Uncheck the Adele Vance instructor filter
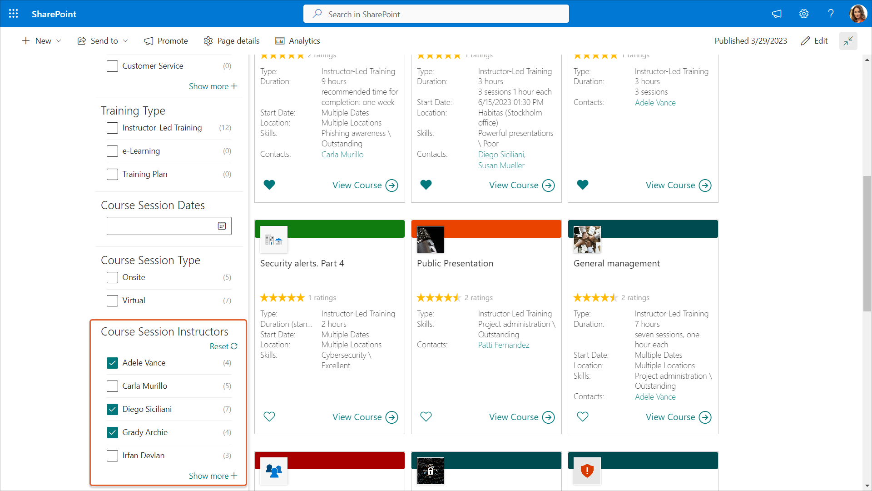Screen dimensions: 872x491 [112, 363]
